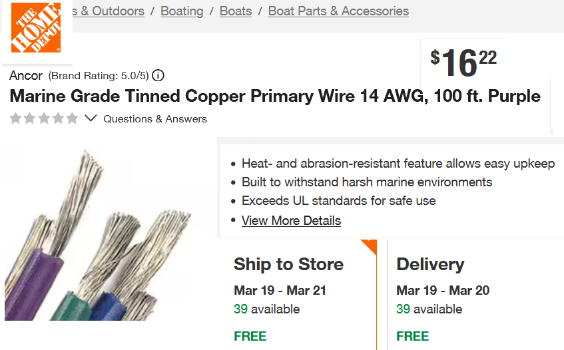
Task: Click the Ancor brand name
Action: pyautogui.click(x=26, y=75)
